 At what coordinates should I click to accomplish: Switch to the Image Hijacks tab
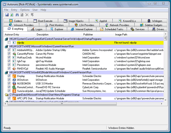coord(74,21)
